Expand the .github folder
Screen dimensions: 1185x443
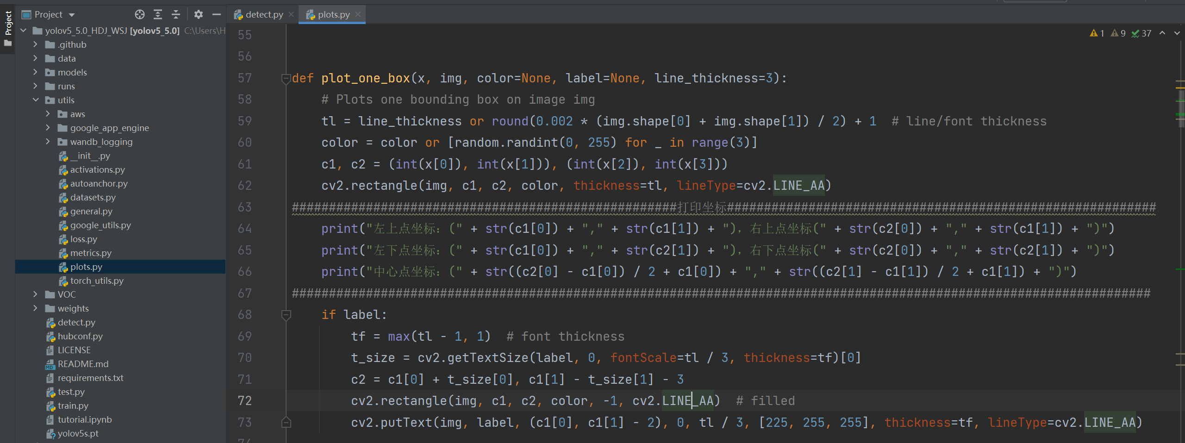pos(36,44)
